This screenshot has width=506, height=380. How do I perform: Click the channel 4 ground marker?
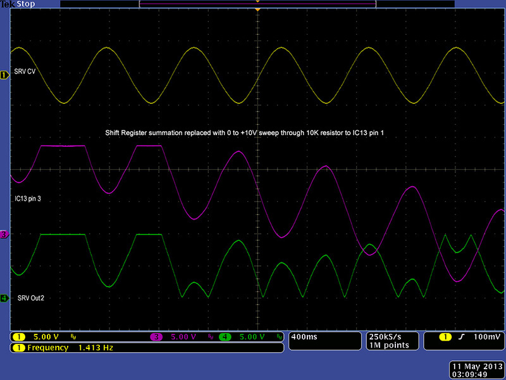[4, 298]
